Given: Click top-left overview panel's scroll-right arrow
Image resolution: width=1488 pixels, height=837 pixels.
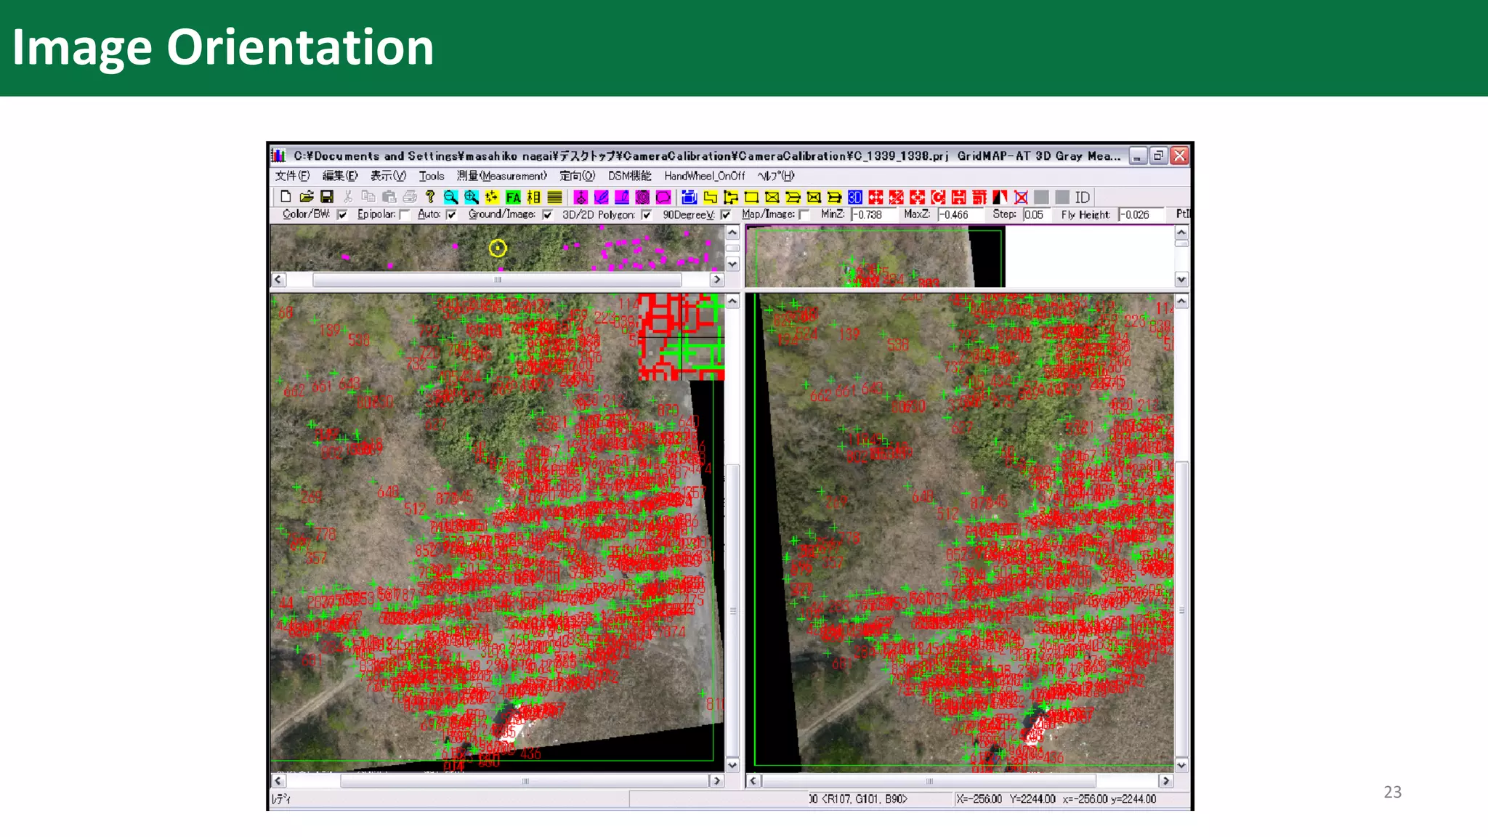Looking at the screenshot, I should tap(716, 279).
